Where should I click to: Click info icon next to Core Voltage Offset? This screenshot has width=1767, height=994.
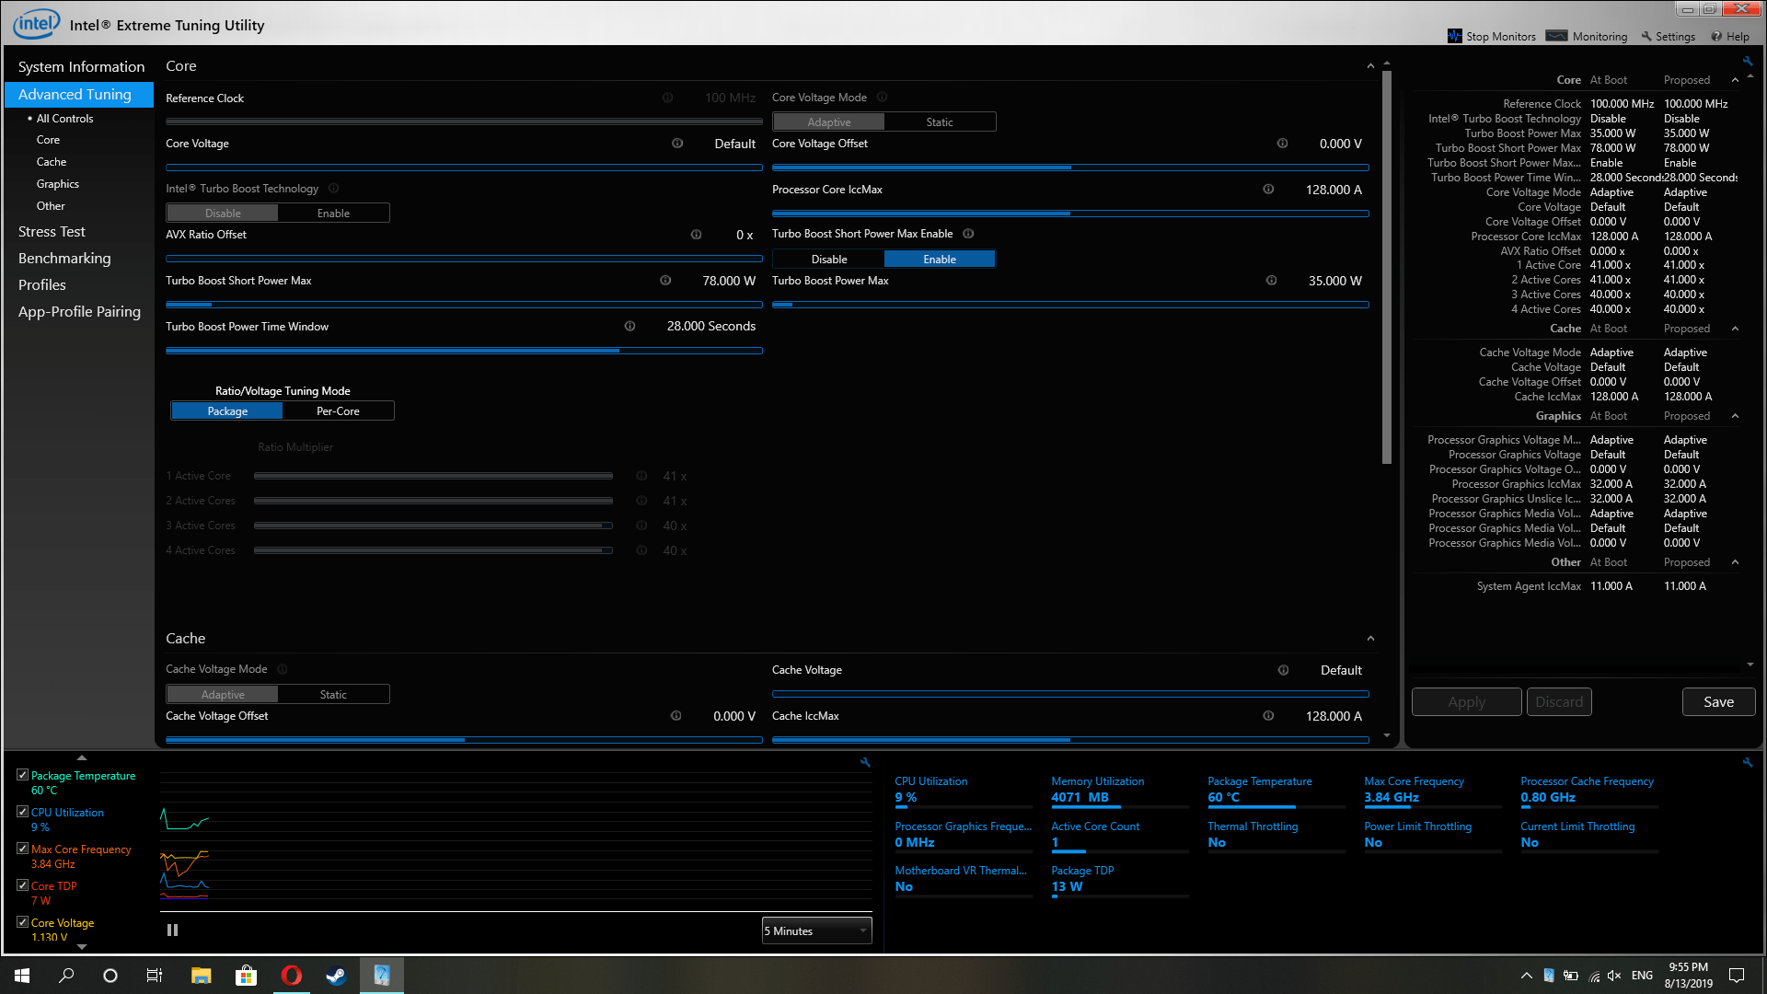click(x=1282, y=144)
